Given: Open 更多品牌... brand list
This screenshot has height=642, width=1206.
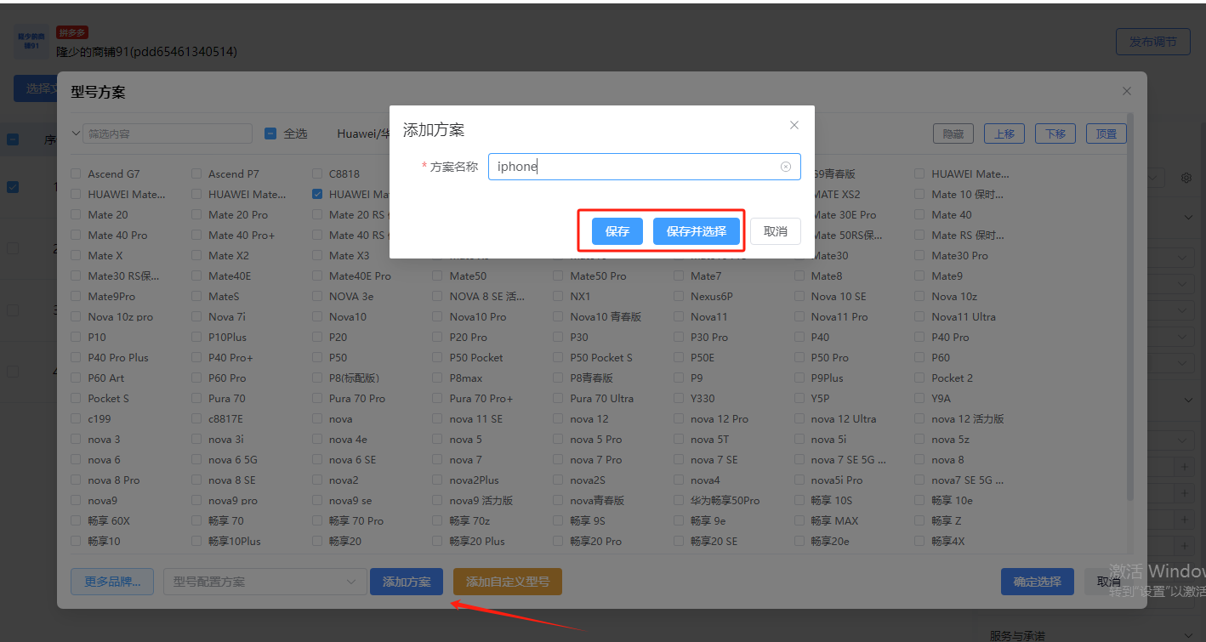Looking at the screenshot, I should 112,582.
